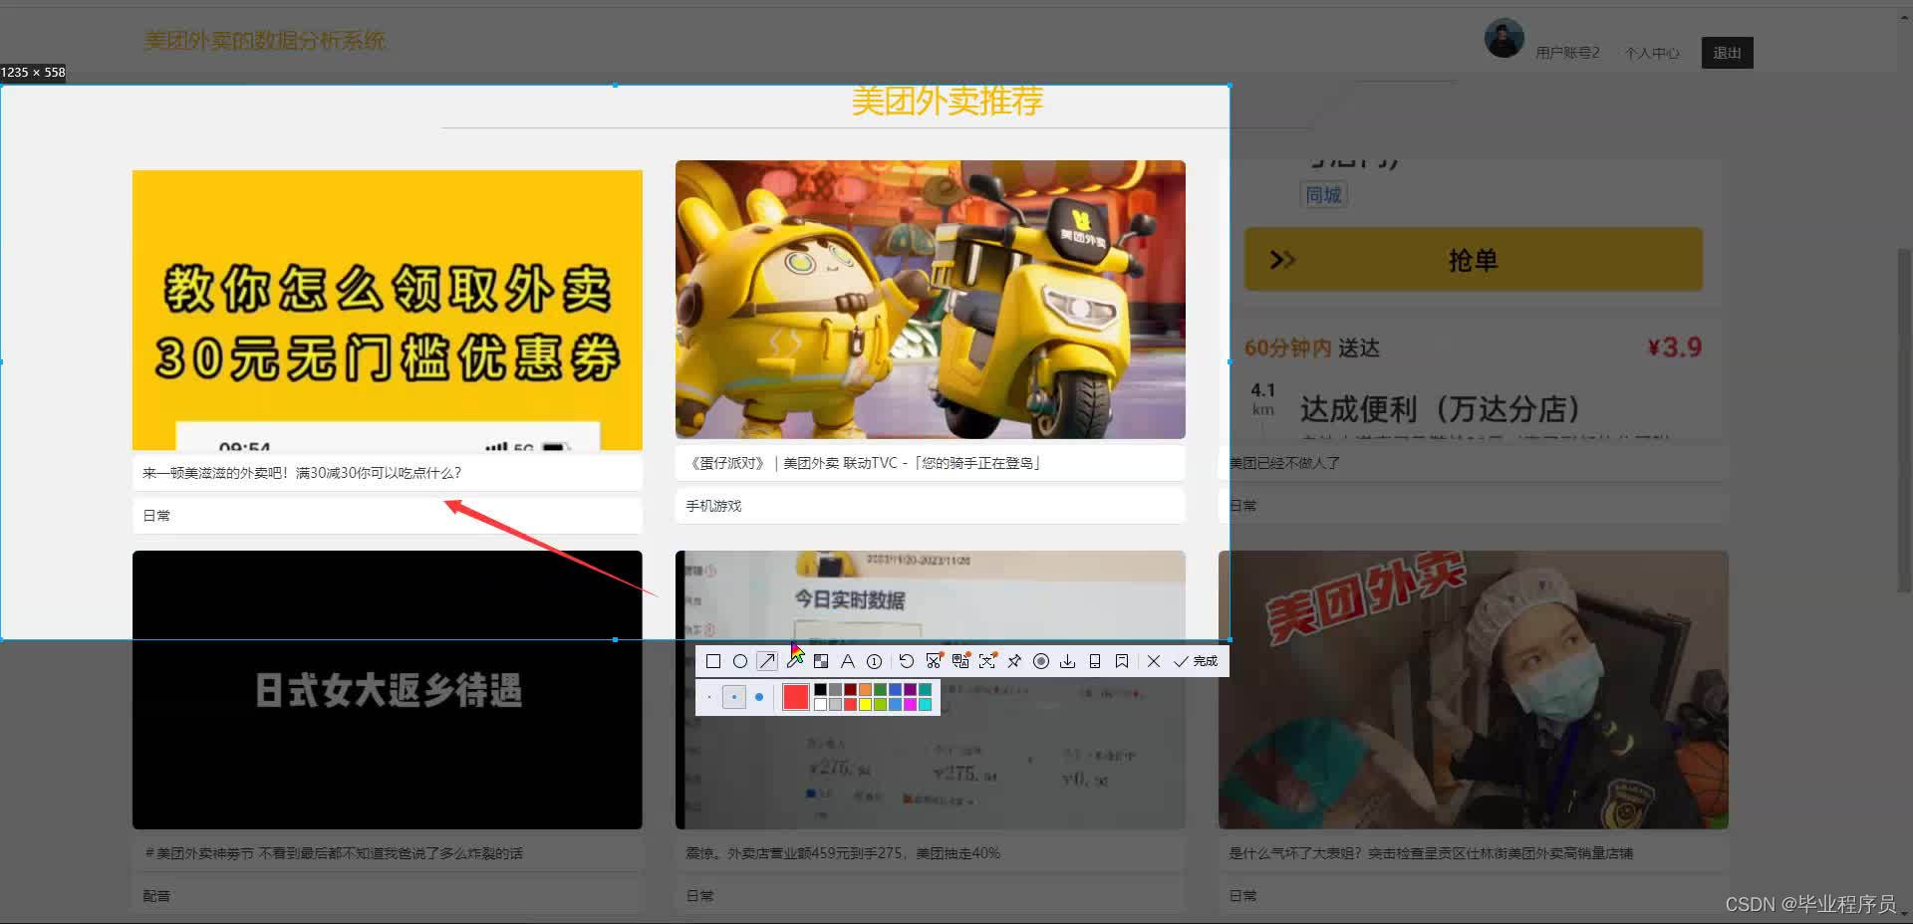The height and width of the screenshot is (924, 1913).
Task: Pick the white color swatch
Action: point(820,705)
